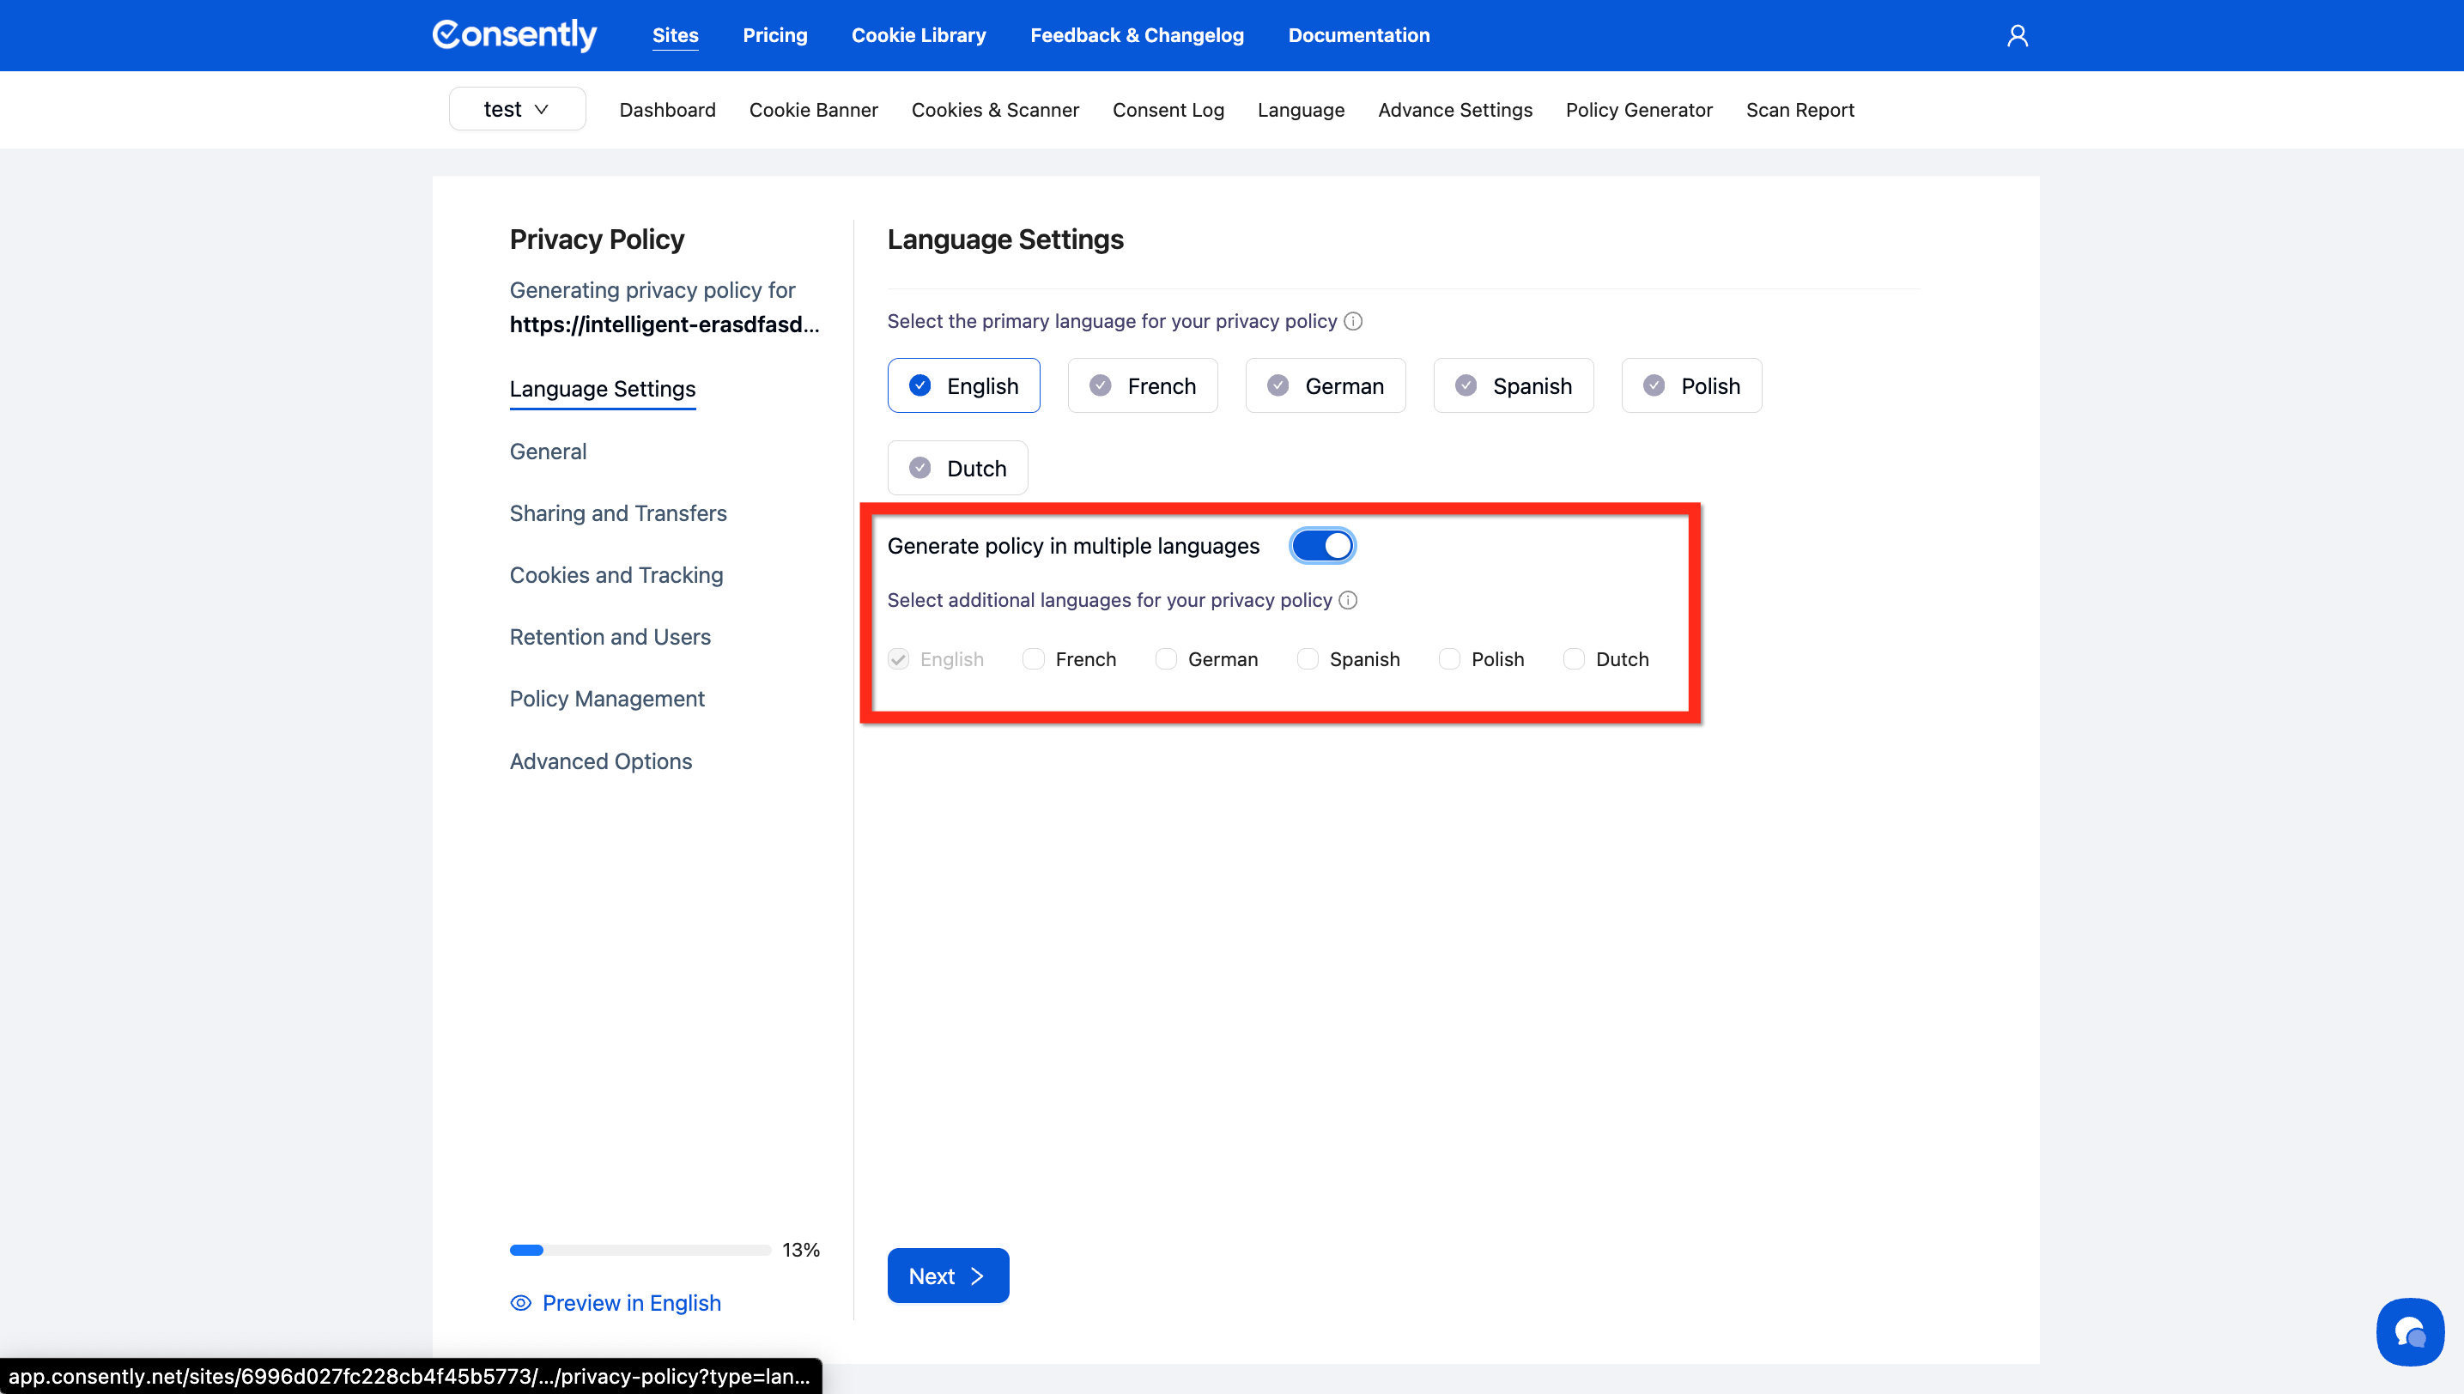Open the user account profile icon
Image resolution: width=2464 pixels, height=1394 pixels.
point(2017,35)
